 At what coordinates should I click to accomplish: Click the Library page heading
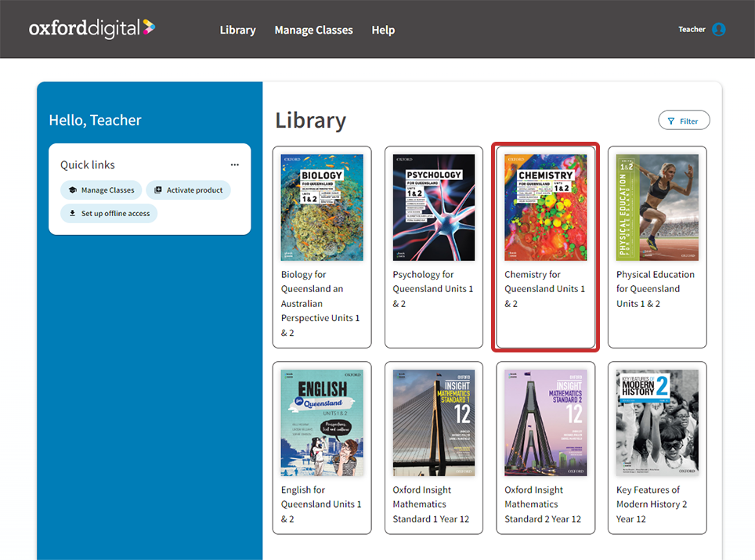point(311,121)
